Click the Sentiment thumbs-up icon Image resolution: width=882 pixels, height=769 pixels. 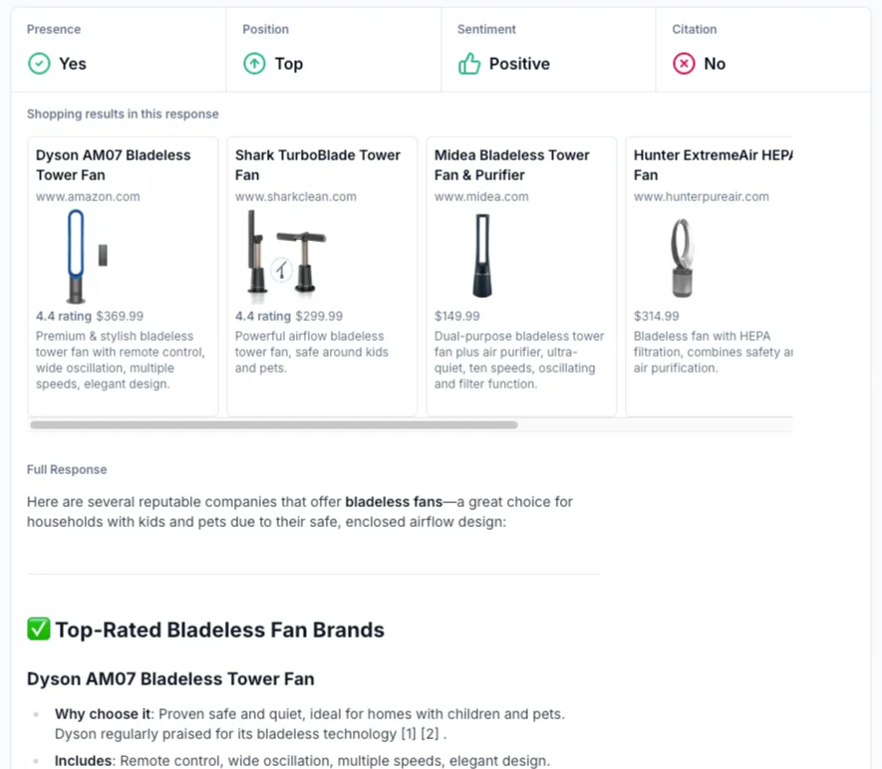pyautogui.click(x=469, y=64)
